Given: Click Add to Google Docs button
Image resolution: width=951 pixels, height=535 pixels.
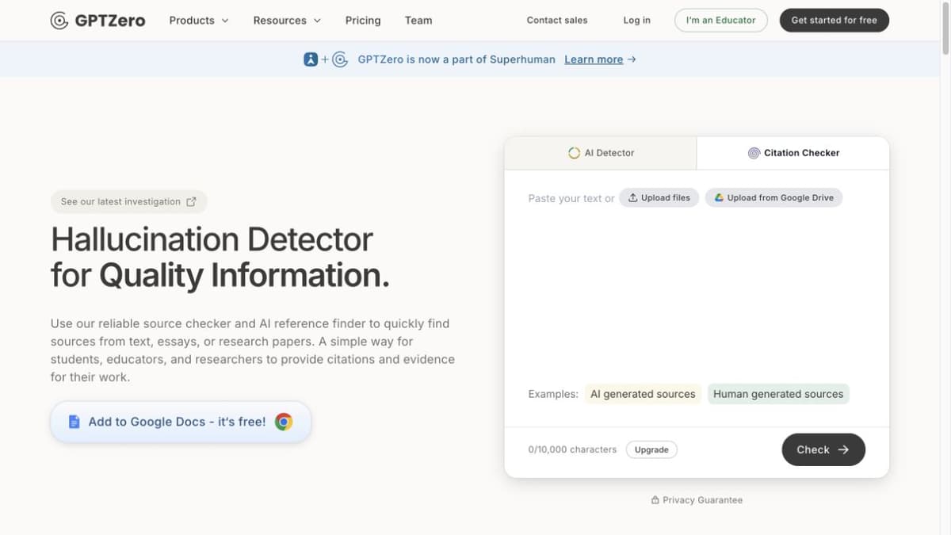Looking at the screenshot, I should pyautogui.click(x=181, y=422).
